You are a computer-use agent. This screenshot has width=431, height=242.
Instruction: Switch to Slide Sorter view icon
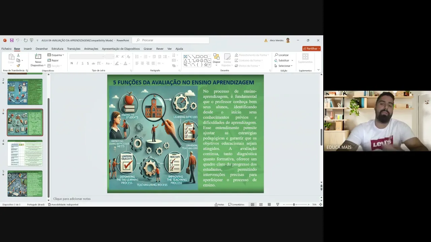[261, 204]
